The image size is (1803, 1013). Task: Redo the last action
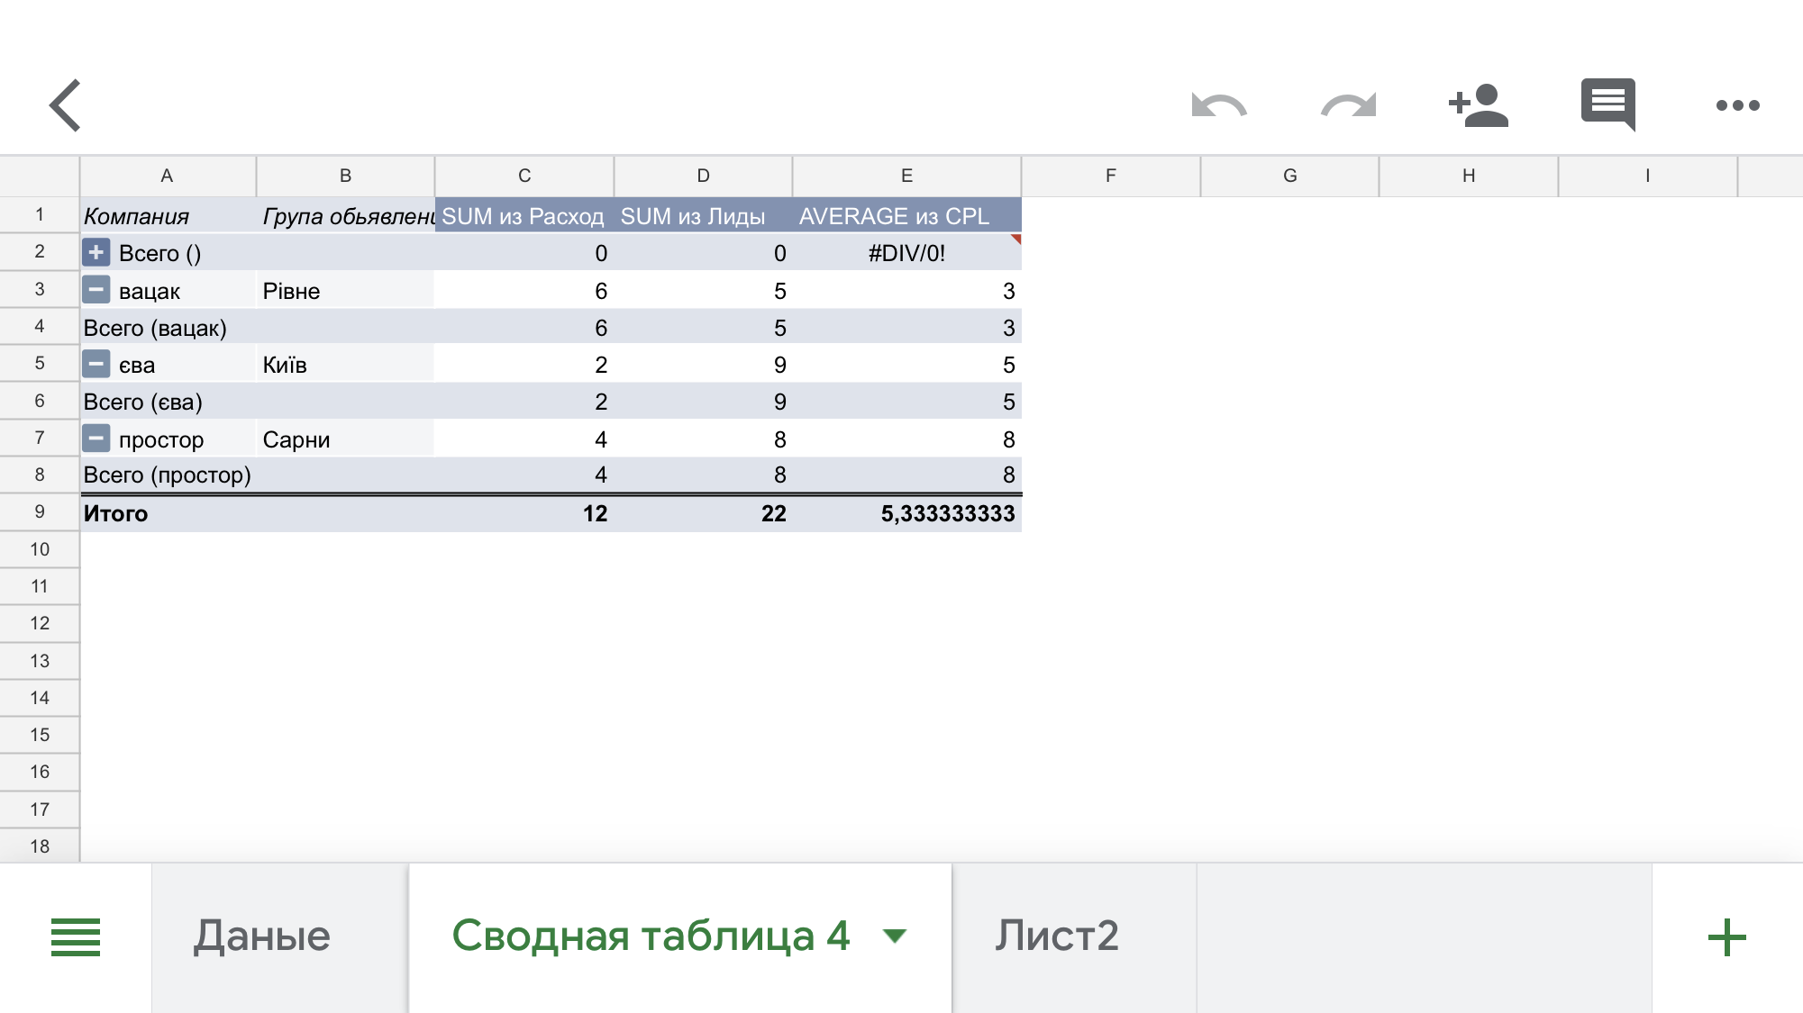(1349, 105)
